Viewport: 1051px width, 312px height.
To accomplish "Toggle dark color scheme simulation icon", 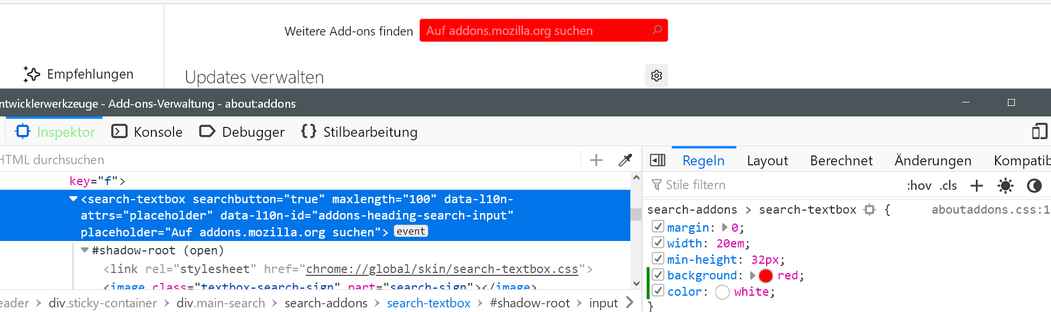I will 1034,186.
